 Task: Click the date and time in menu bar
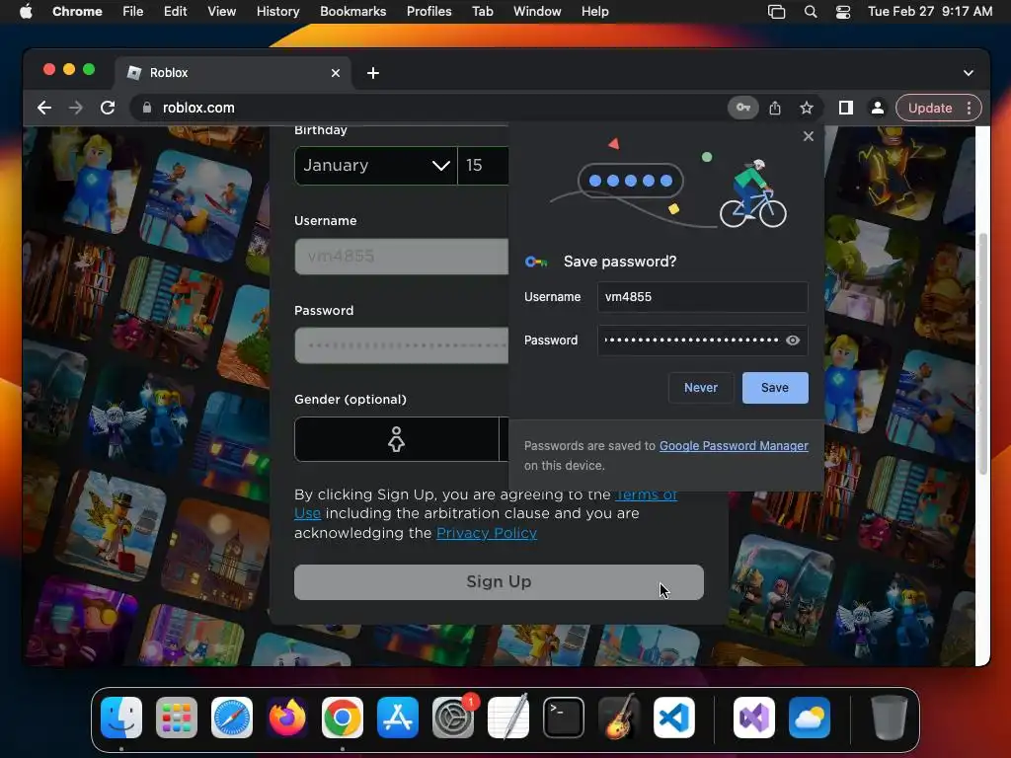[x=930, y=12]
